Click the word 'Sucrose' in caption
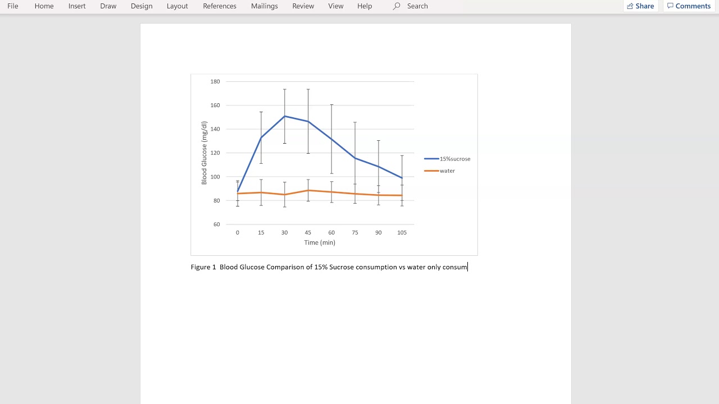 pos(342,267)
